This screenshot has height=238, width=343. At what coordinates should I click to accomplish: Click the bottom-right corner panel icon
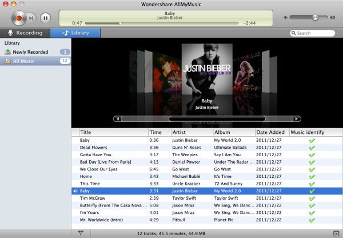[336, 233]
